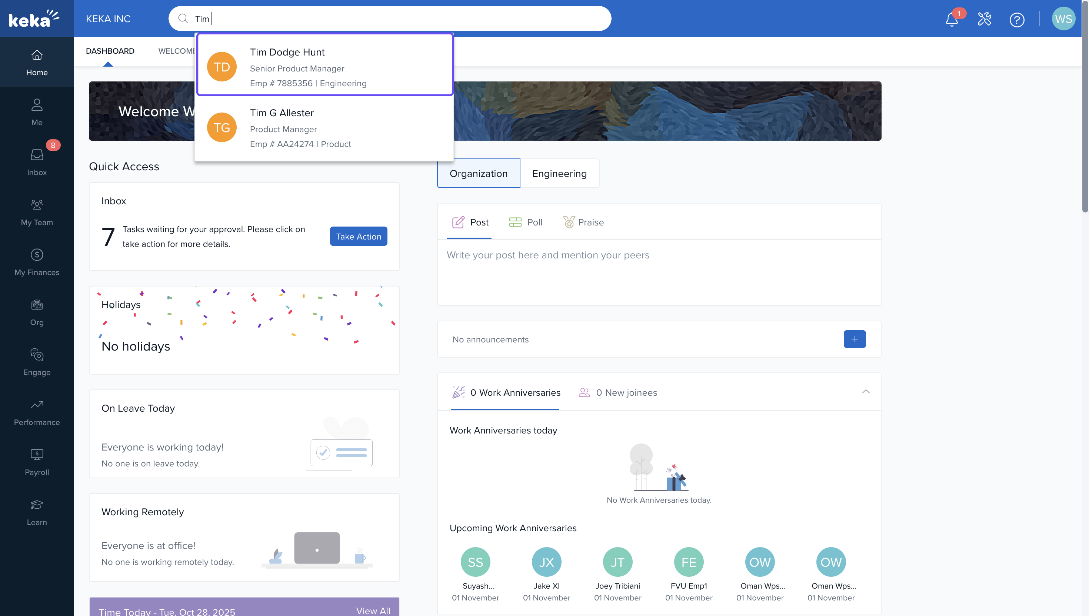Click the tools settings icon in header
Screen dimensions: 1089x616
coord(984,19)
